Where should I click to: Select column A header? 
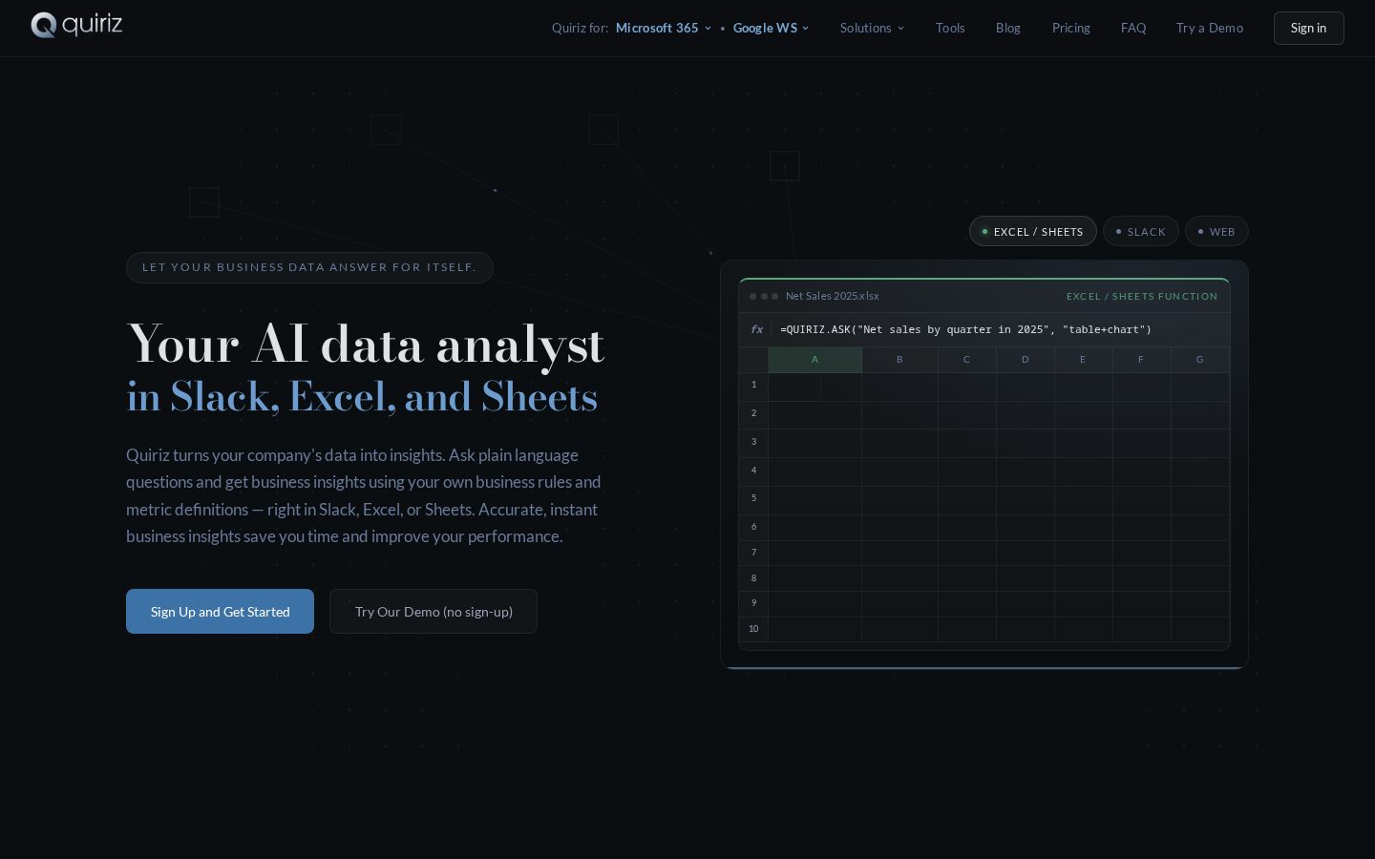pos(814,360)
